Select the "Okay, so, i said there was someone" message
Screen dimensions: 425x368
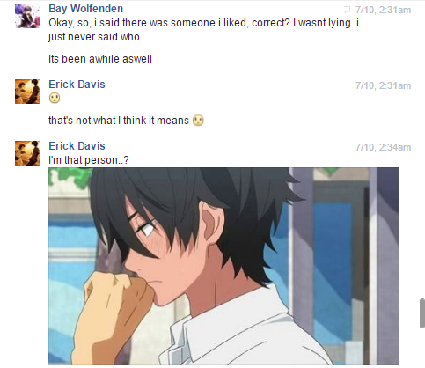204,30
